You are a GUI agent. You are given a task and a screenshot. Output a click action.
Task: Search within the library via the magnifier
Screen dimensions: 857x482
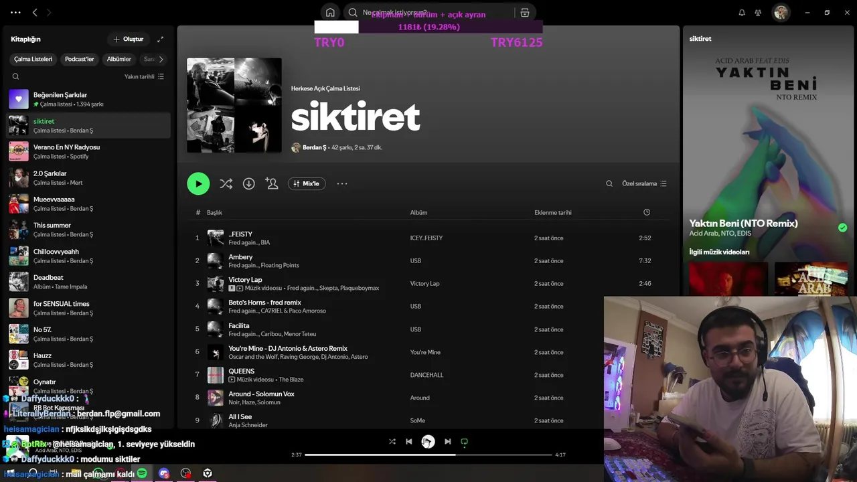pyautogui.click(x=15, y=76)
